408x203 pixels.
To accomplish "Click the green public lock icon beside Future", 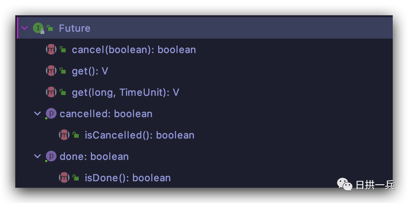I will coord(50,28).
